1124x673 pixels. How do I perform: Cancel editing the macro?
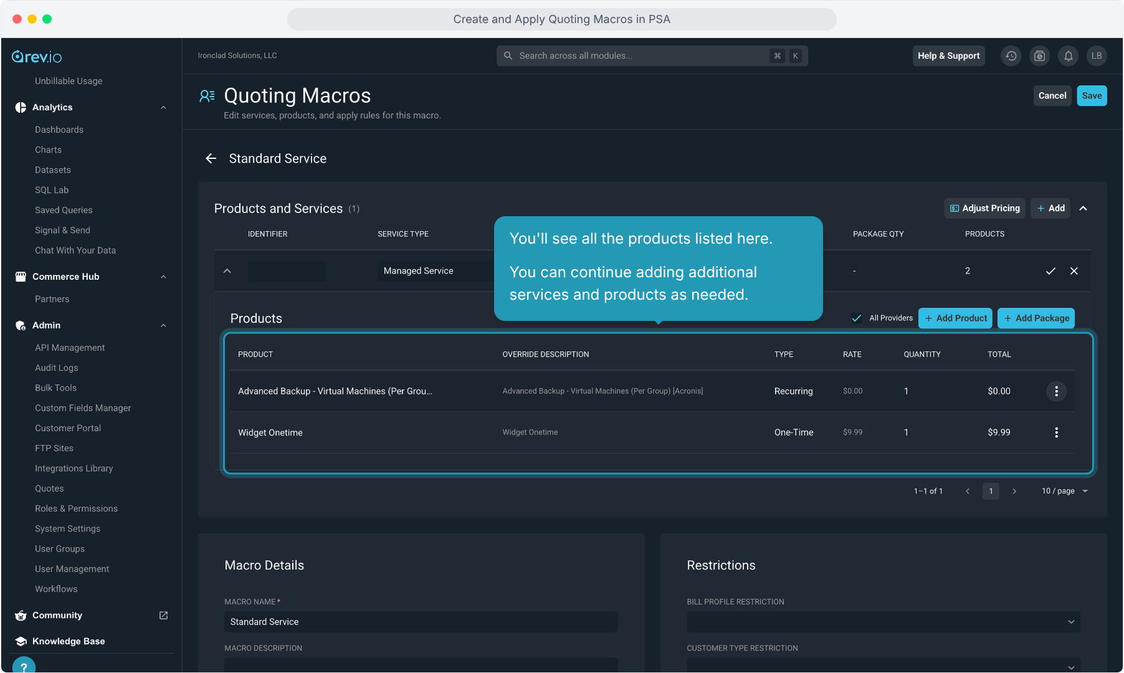[1052, 96]
